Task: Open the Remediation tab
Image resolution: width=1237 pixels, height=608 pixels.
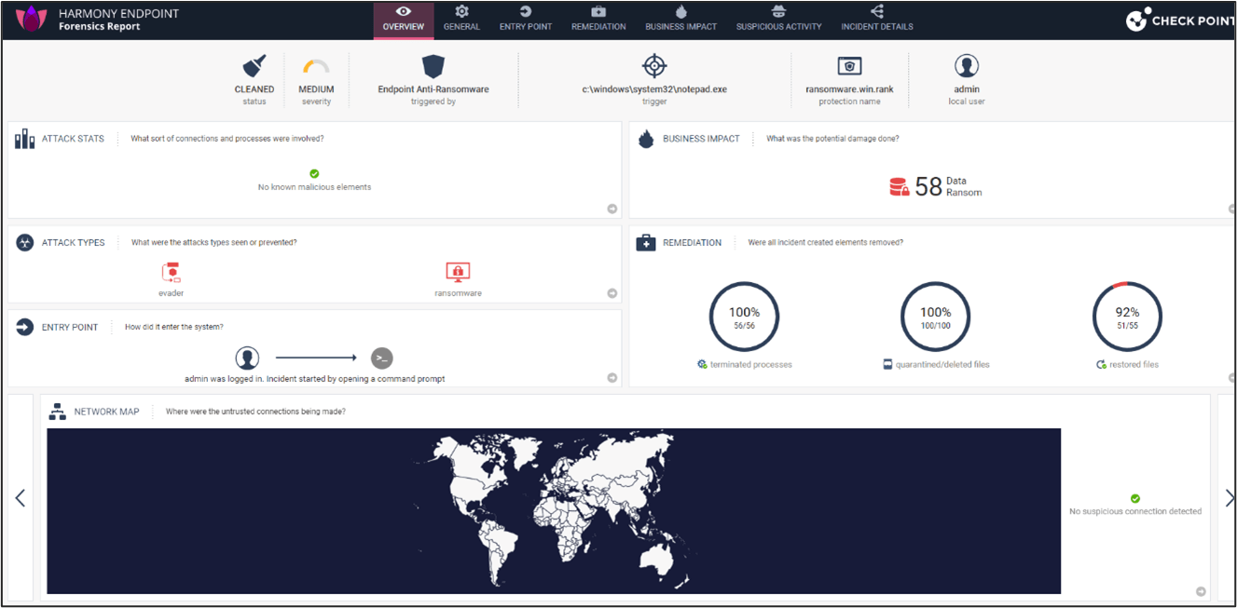Action: [598, 19]
